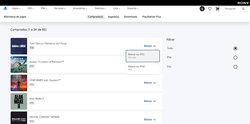Screen dimensions: 250x124
Task: Click the PS5 filter label
Action: click(x=169, y=67)
